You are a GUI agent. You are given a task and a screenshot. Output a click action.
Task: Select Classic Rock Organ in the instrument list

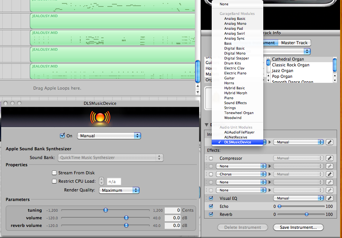click(301, 65)
